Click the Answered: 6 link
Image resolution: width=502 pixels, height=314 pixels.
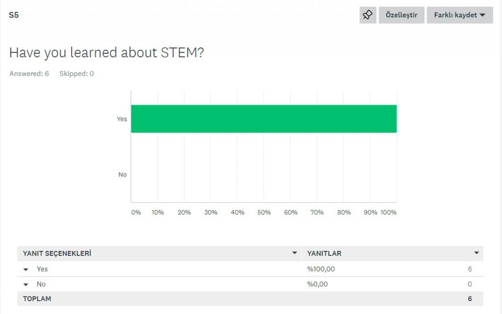29,73
